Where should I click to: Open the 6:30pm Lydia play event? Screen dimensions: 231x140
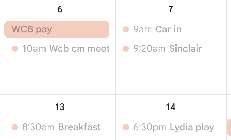point(168,127)
